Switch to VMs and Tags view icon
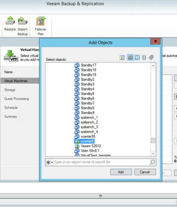The height and width of the screenshot is (207, 177). coord(151,58)
